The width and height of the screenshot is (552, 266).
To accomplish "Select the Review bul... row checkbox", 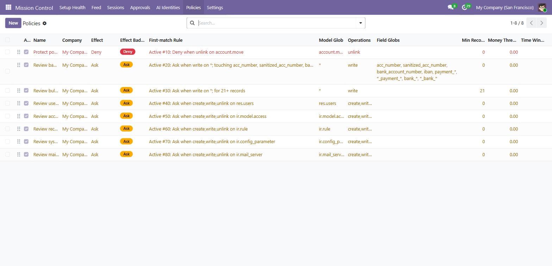I will coord(7,91).
